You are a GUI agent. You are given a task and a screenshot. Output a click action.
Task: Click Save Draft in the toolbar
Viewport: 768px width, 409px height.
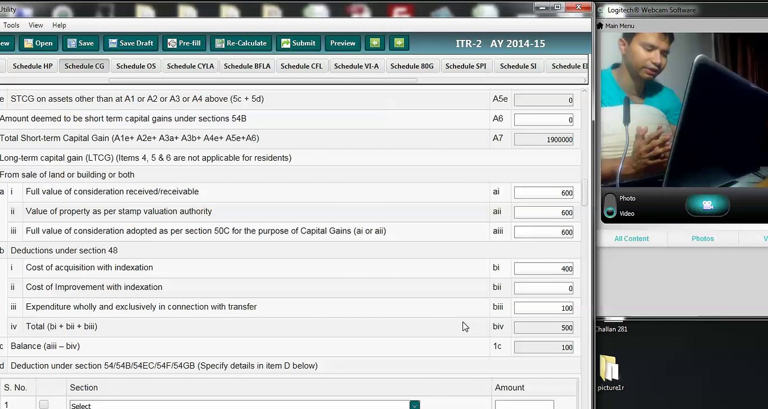[x=131, y=43]
